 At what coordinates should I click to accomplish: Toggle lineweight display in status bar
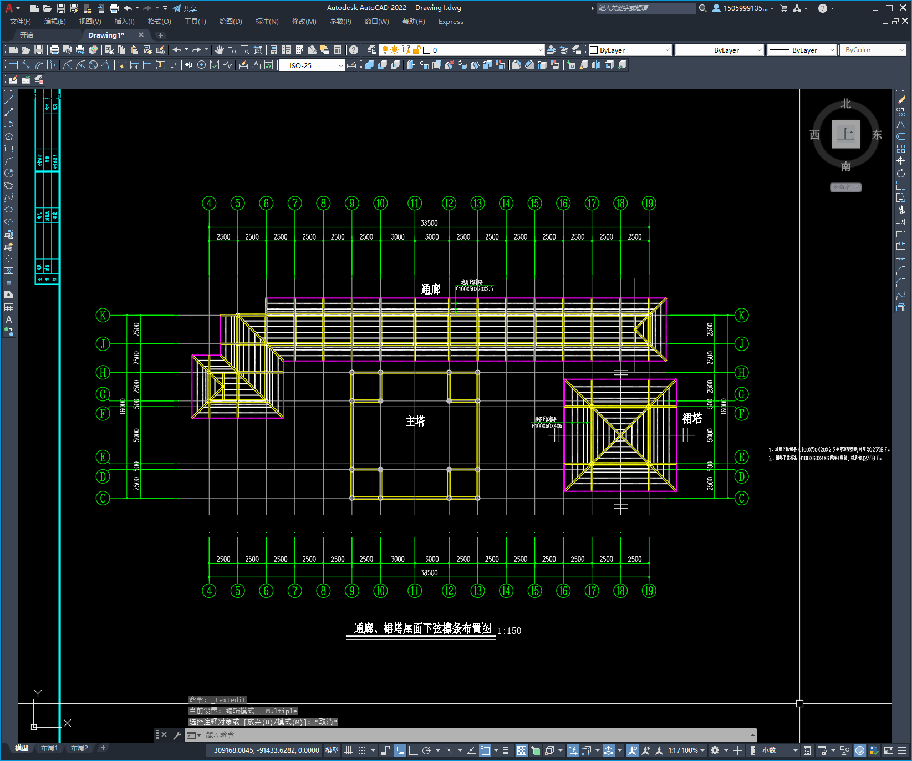pyautogui.click(x=507, y=750)
